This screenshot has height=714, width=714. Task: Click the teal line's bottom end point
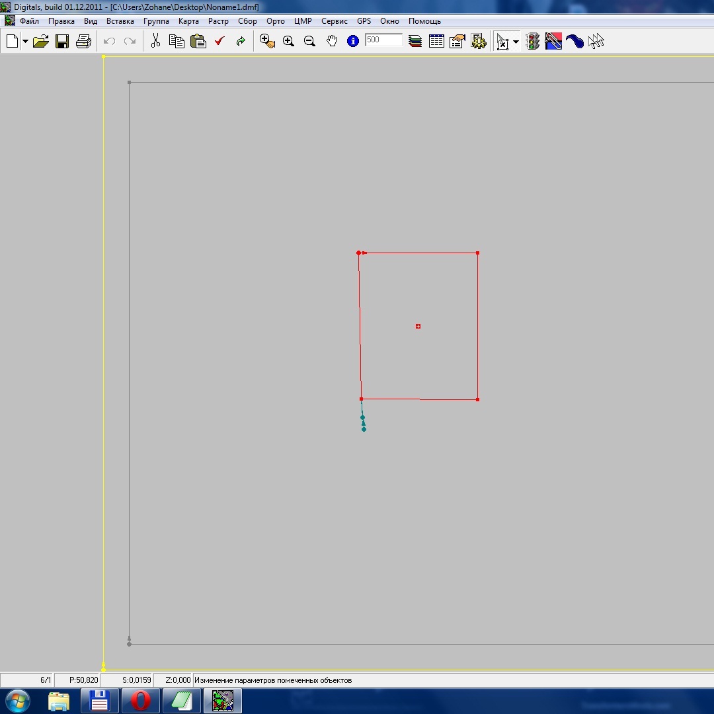pos(364,430)
